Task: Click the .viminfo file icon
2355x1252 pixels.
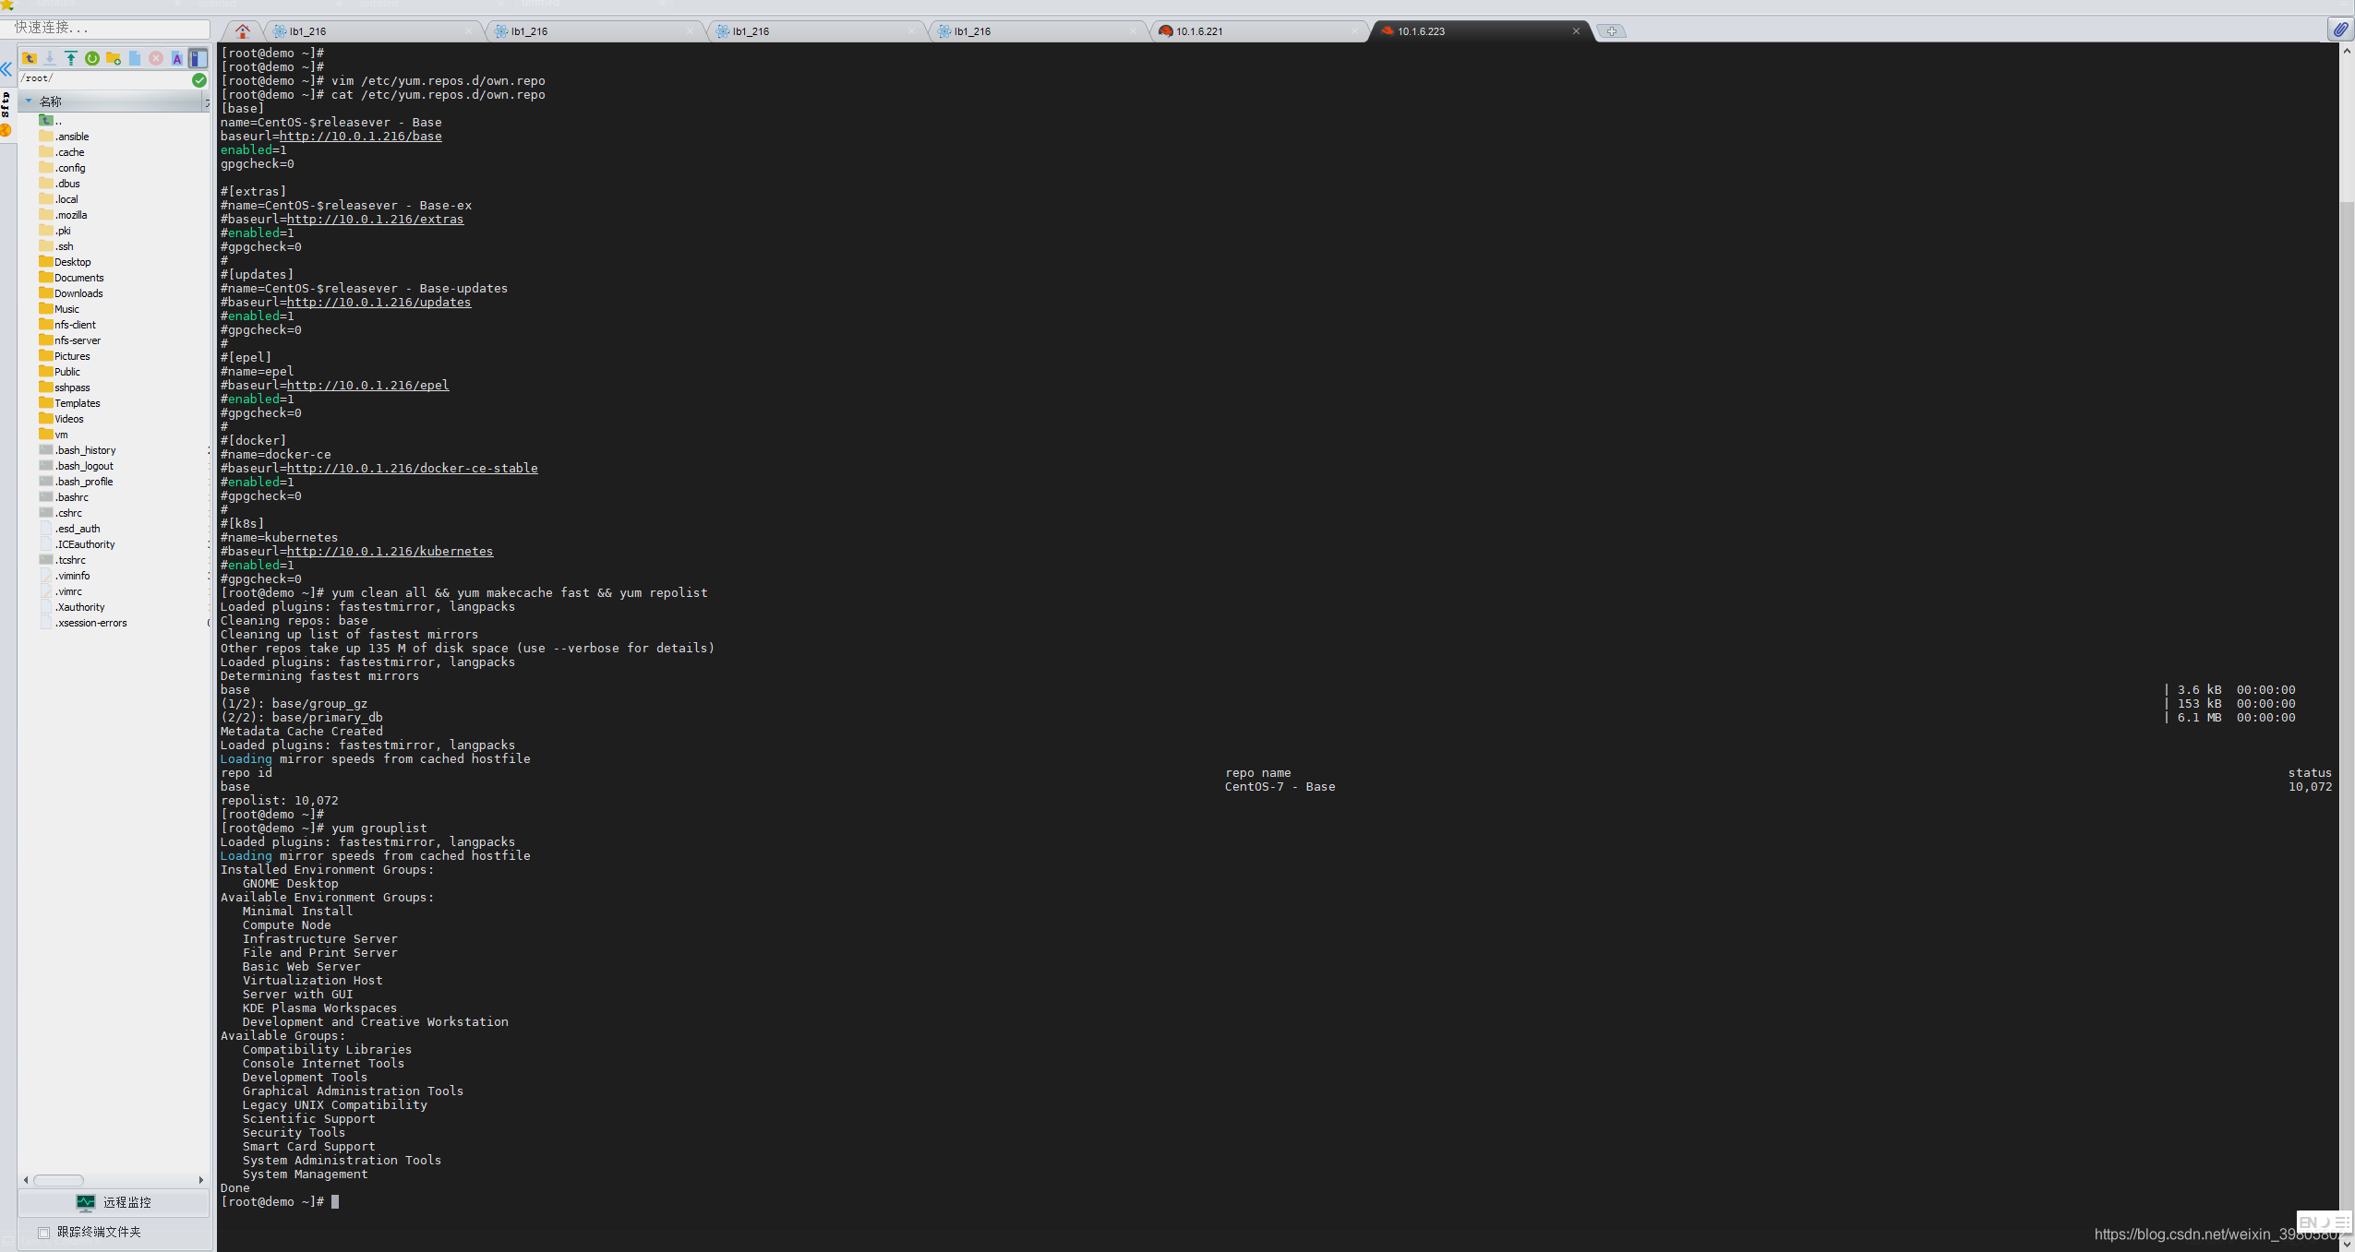Action: [x=46, y=576]
